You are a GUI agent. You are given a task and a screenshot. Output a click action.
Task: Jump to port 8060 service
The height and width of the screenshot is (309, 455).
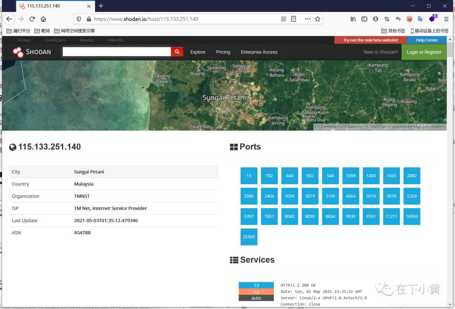pos(289,216)
